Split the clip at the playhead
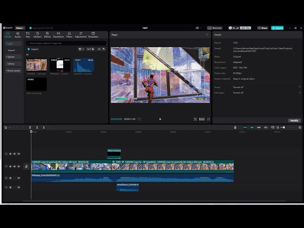 coord(30,127)
